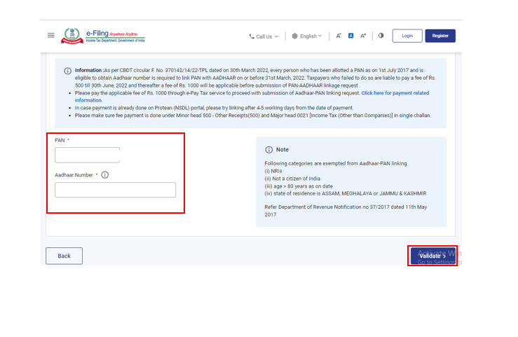Click the info icon beside Note heading
The width and height of the screenshot is (518, 337).
pos(268,150)
